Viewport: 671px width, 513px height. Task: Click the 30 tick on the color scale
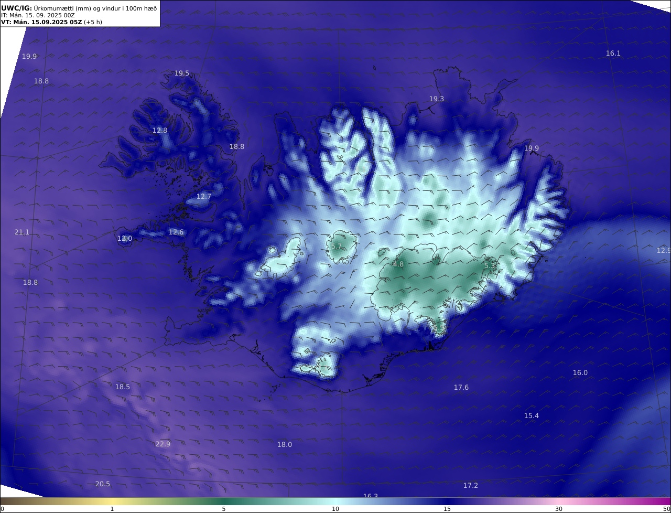pos(559,509)
